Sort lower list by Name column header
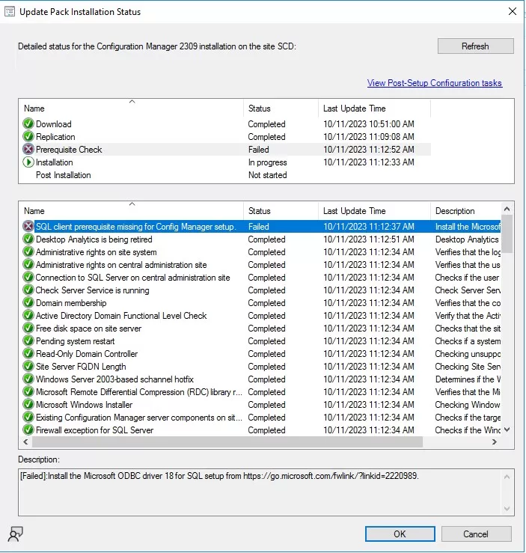 (x=132, y=211)
